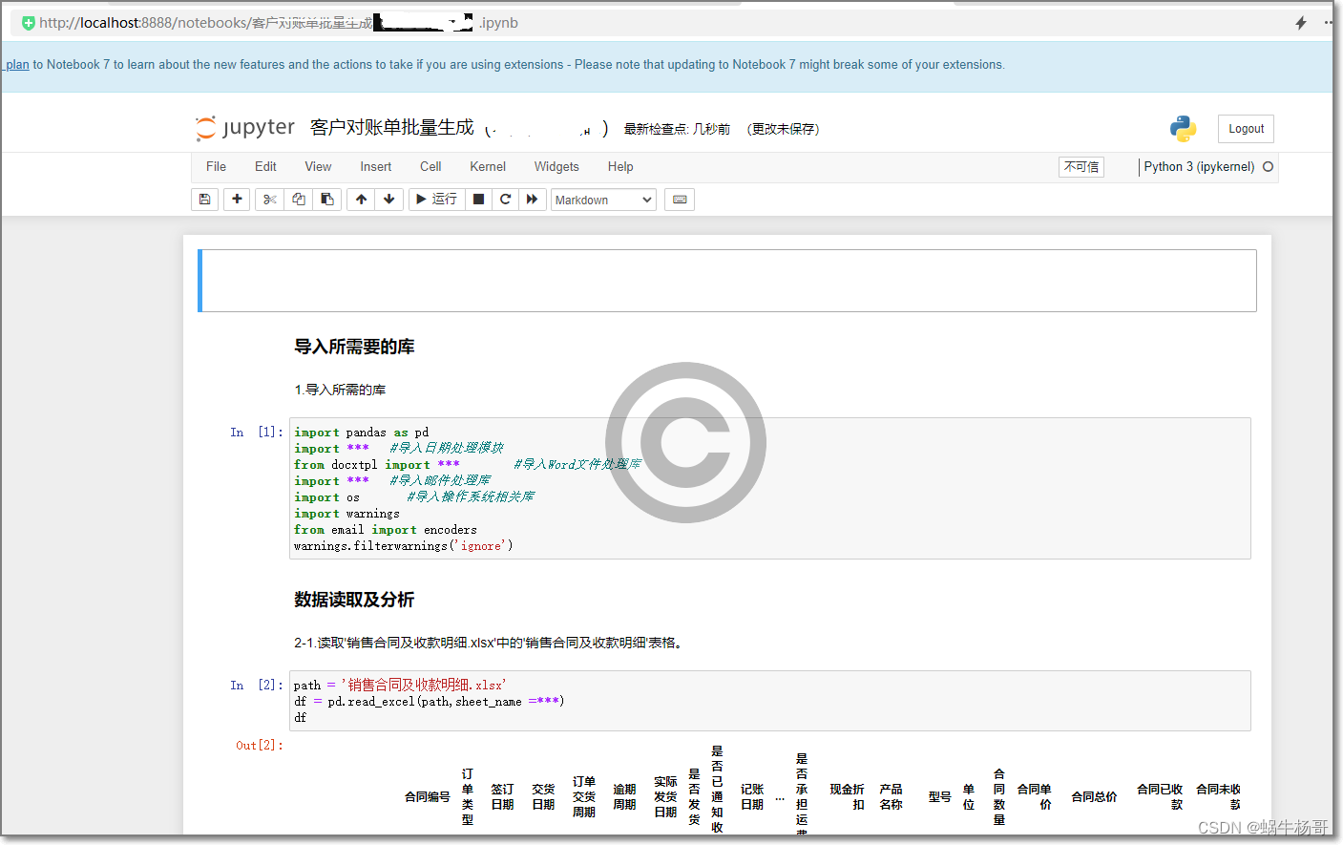The width and height of the screenshot is (1343, 845).
Task: Click the 合同总价 column header
Action: coord(1094,796)
